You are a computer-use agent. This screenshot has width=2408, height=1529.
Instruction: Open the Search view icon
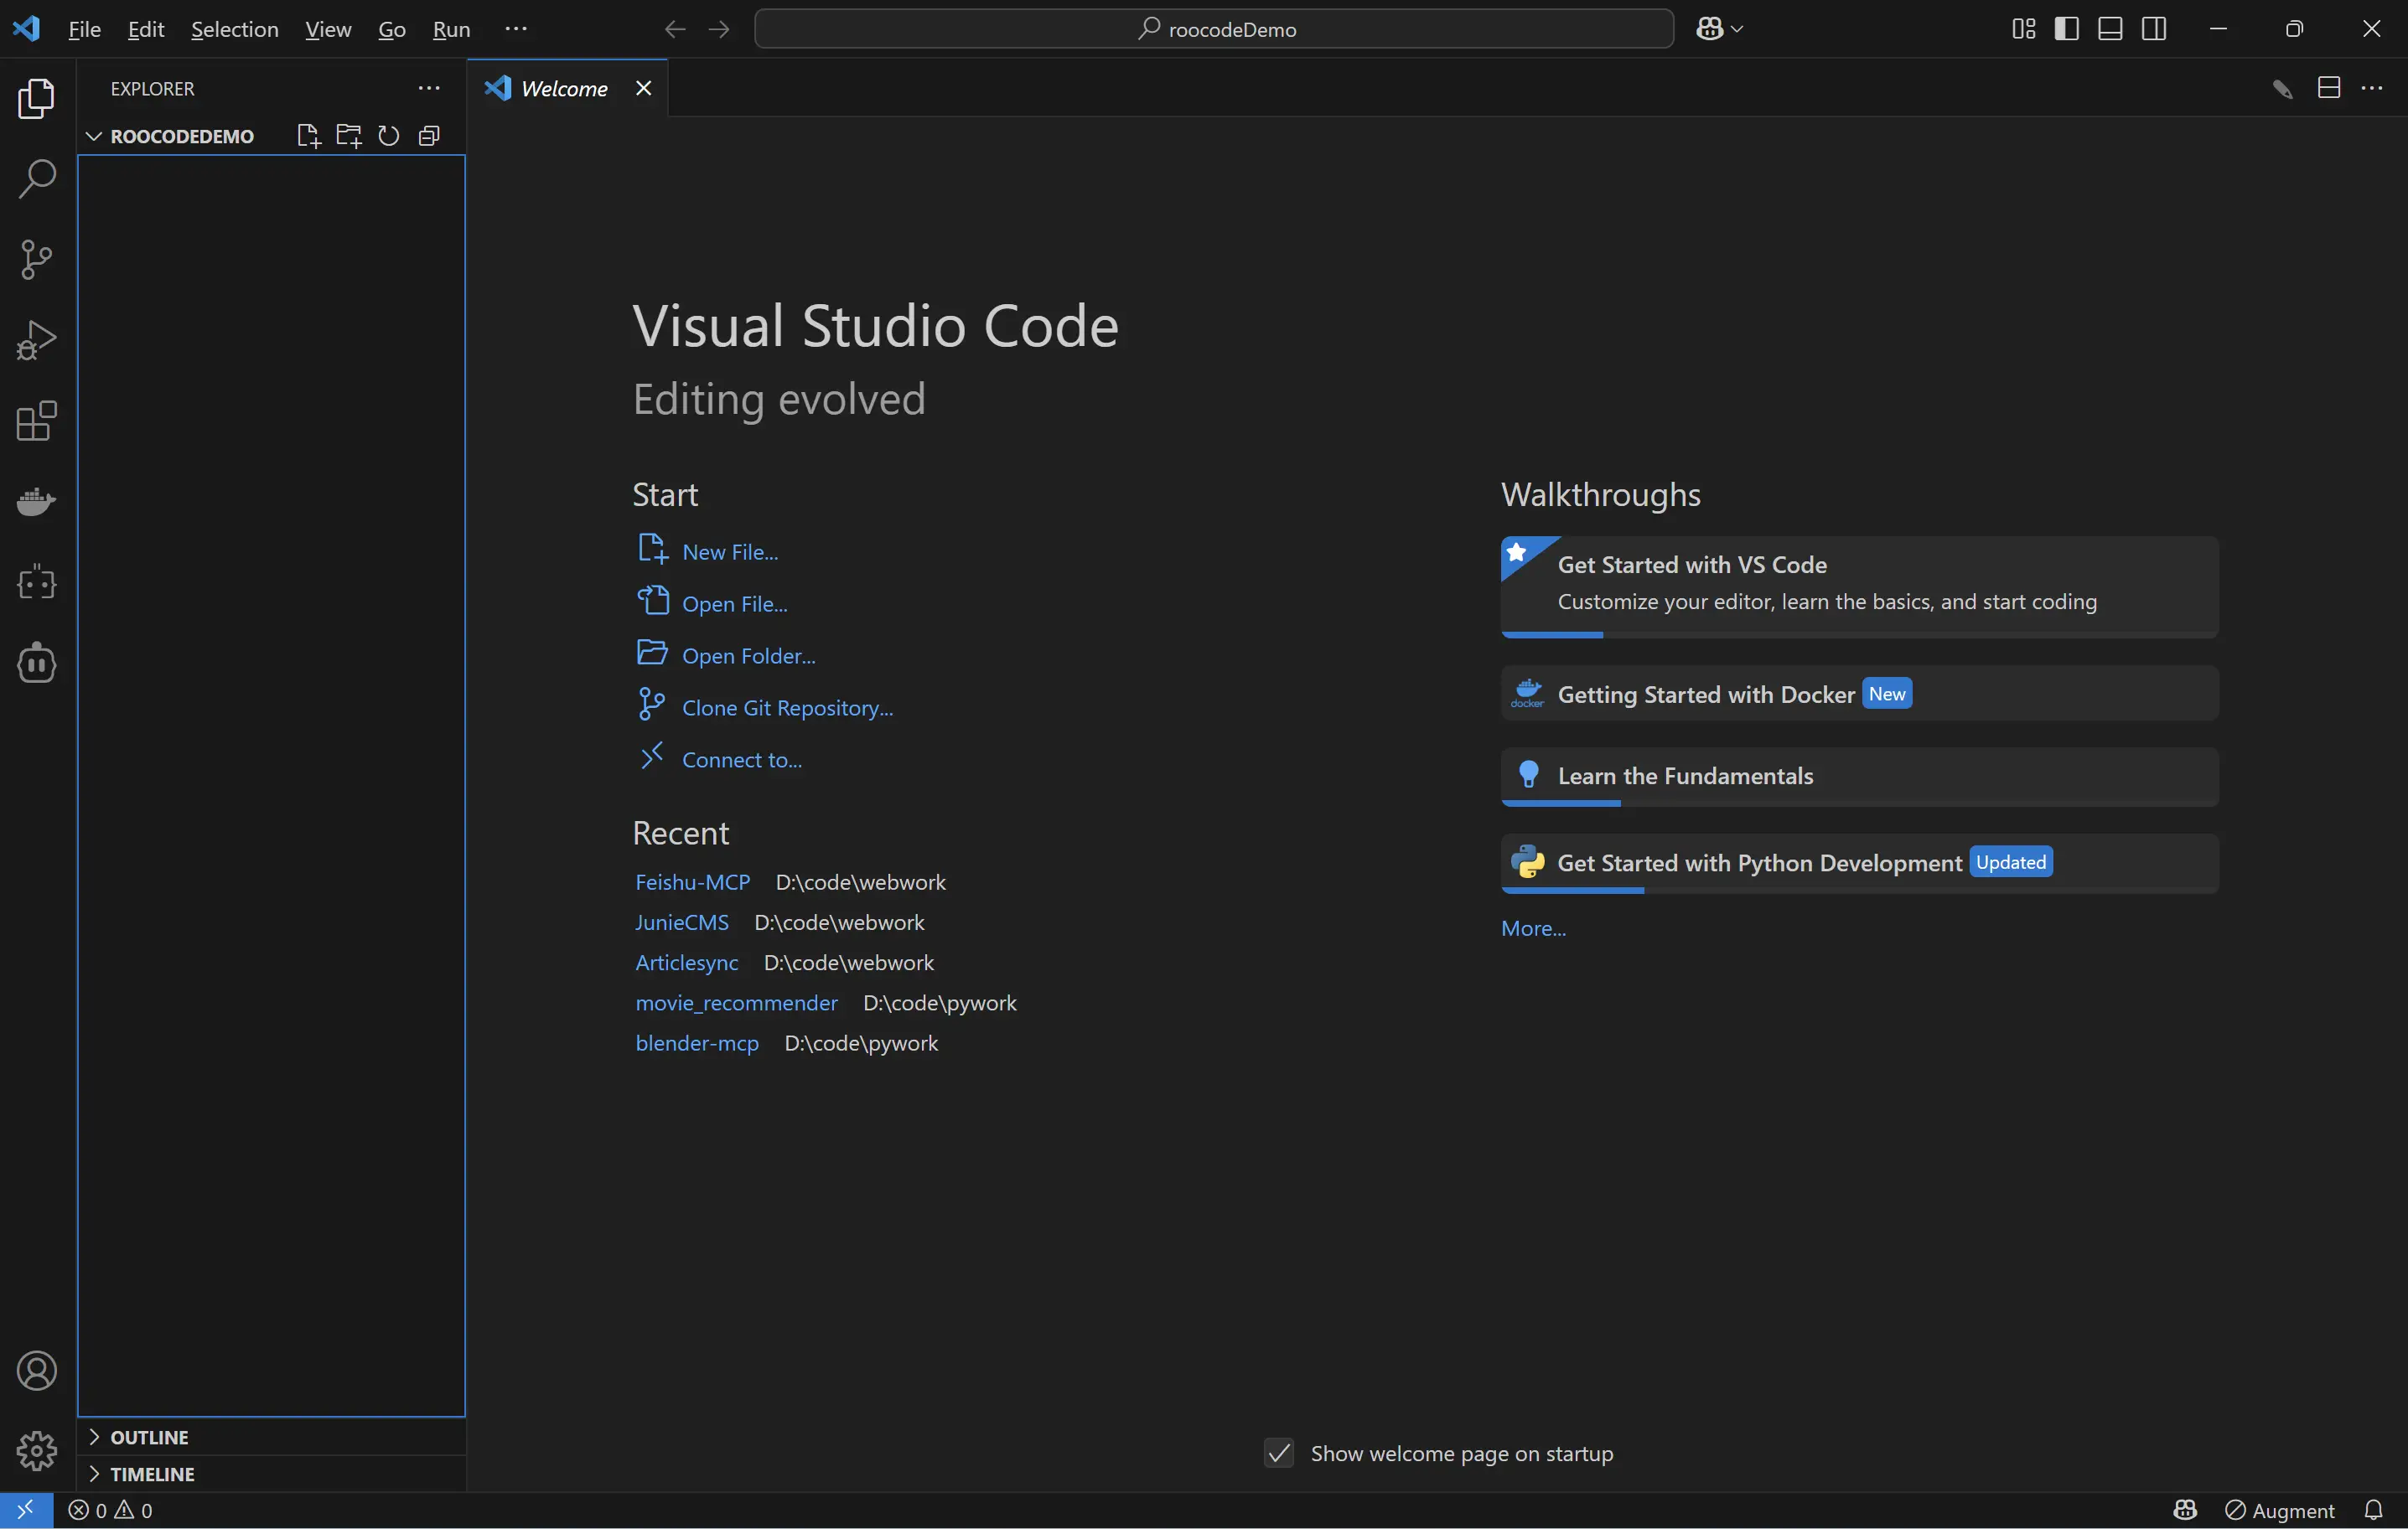pos(37,179)
